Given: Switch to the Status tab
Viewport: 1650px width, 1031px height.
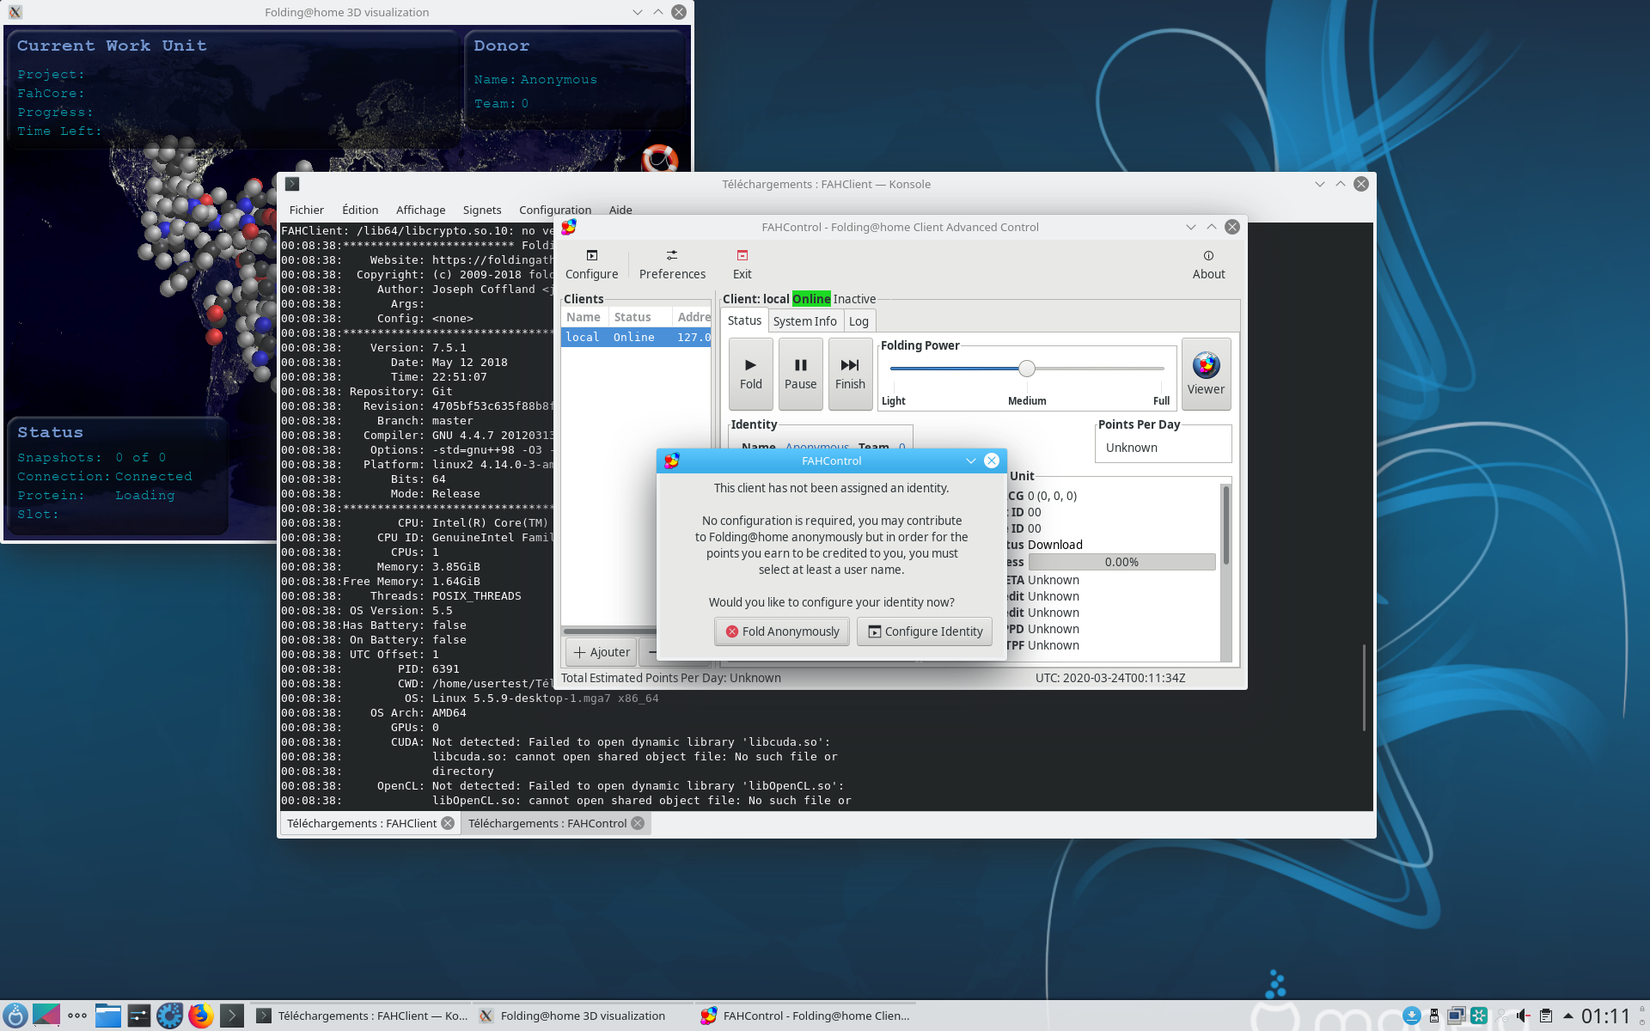Looking at the screenshot, I should [744, 320].
